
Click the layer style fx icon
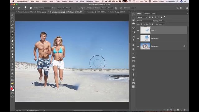click(168, 110)
